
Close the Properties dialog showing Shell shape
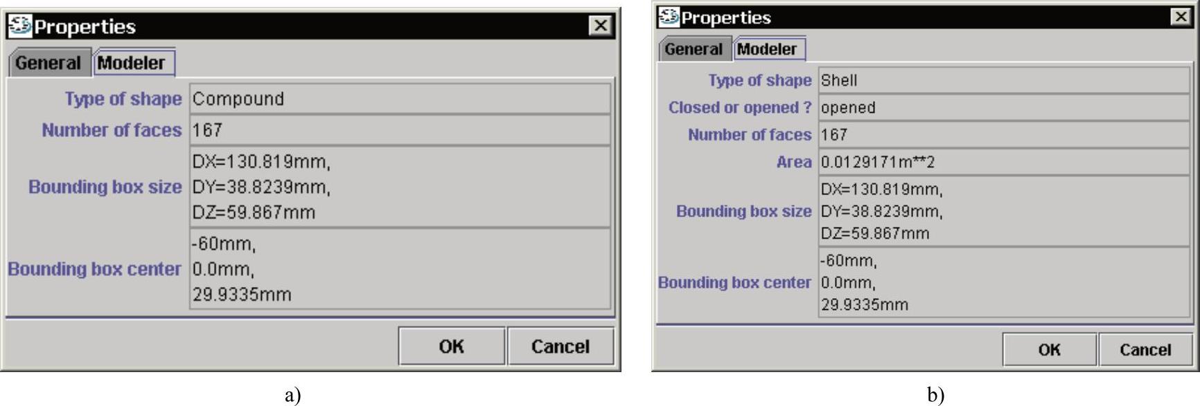point(1181,17)
